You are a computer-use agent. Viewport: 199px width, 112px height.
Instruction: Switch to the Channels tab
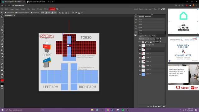tap(147, 36)
